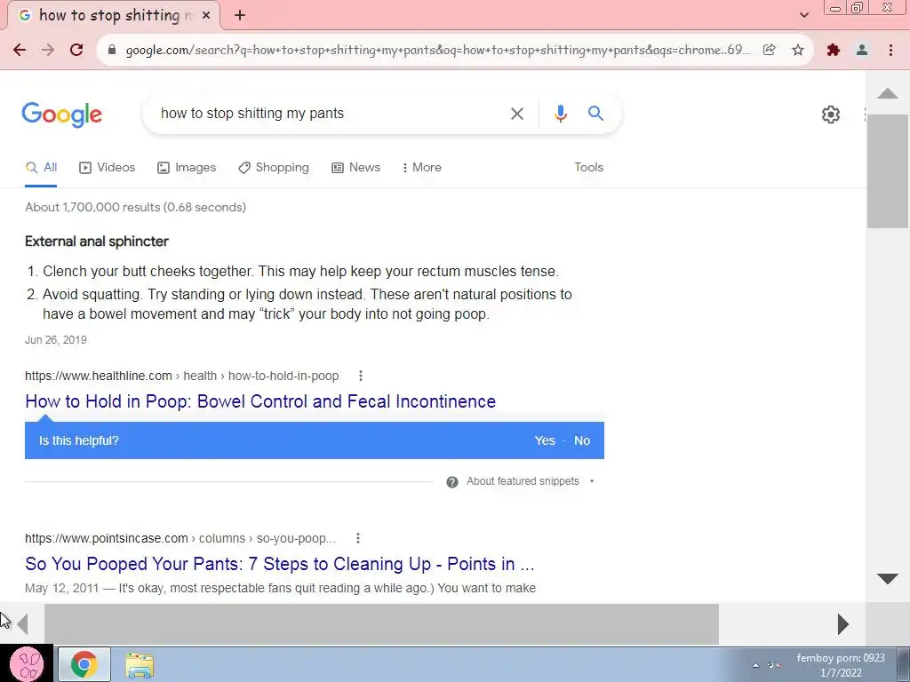The image size is (910, 682).
Task: Open a new browser tab
Action: point(240,15)
